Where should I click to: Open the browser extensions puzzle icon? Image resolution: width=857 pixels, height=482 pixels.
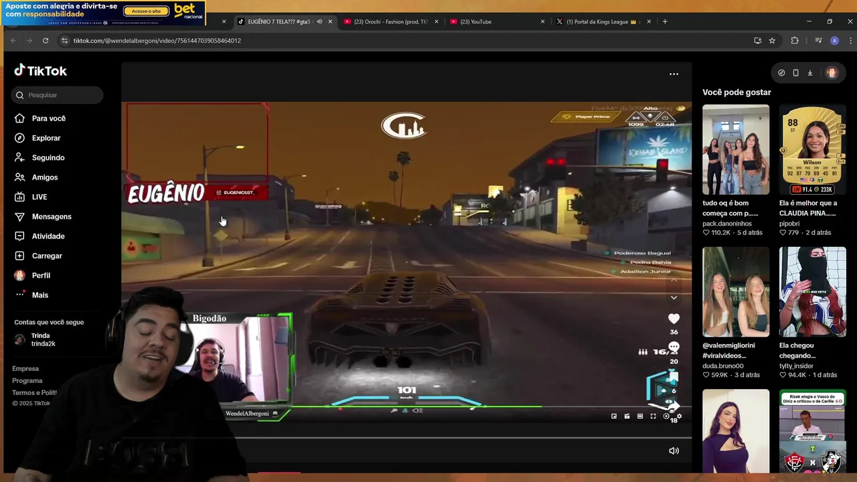(x=795, y=41)
